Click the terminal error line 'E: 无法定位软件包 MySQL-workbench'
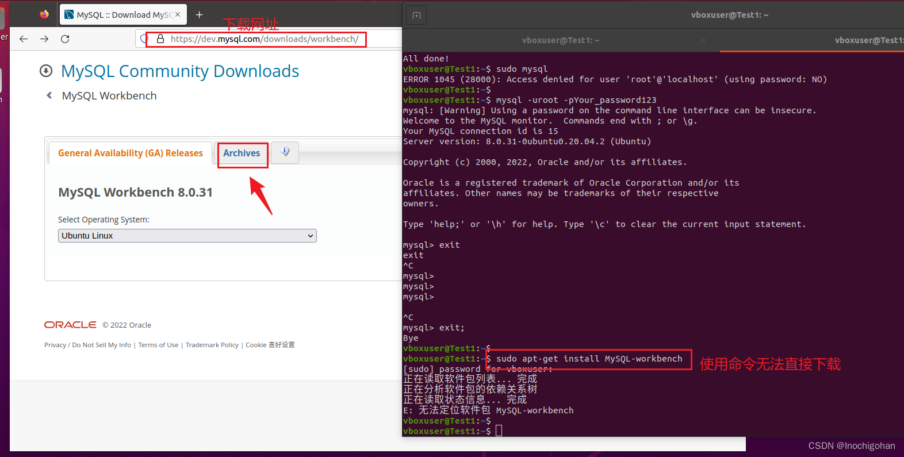 tap(488, 410)
